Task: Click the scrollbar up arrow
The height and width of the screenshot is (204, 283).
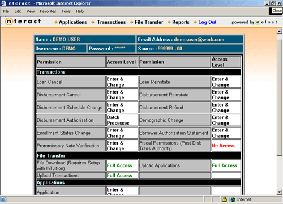Action: pyautogui.click(x=280, y=31)
